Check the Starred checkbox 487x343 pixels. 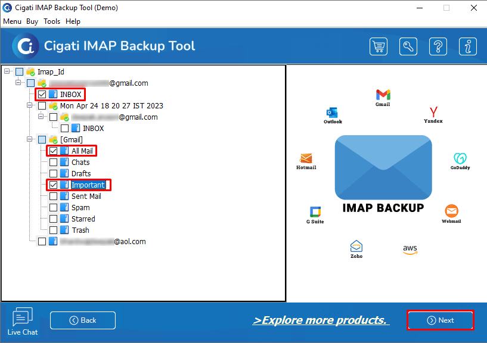click(54, 219)
